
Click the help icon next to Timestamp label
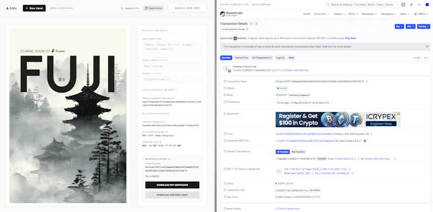(x=225, y=102)
